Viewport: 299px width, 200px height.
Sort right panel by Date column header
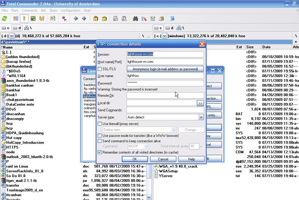pyautogui.click(x=276, y=47)
